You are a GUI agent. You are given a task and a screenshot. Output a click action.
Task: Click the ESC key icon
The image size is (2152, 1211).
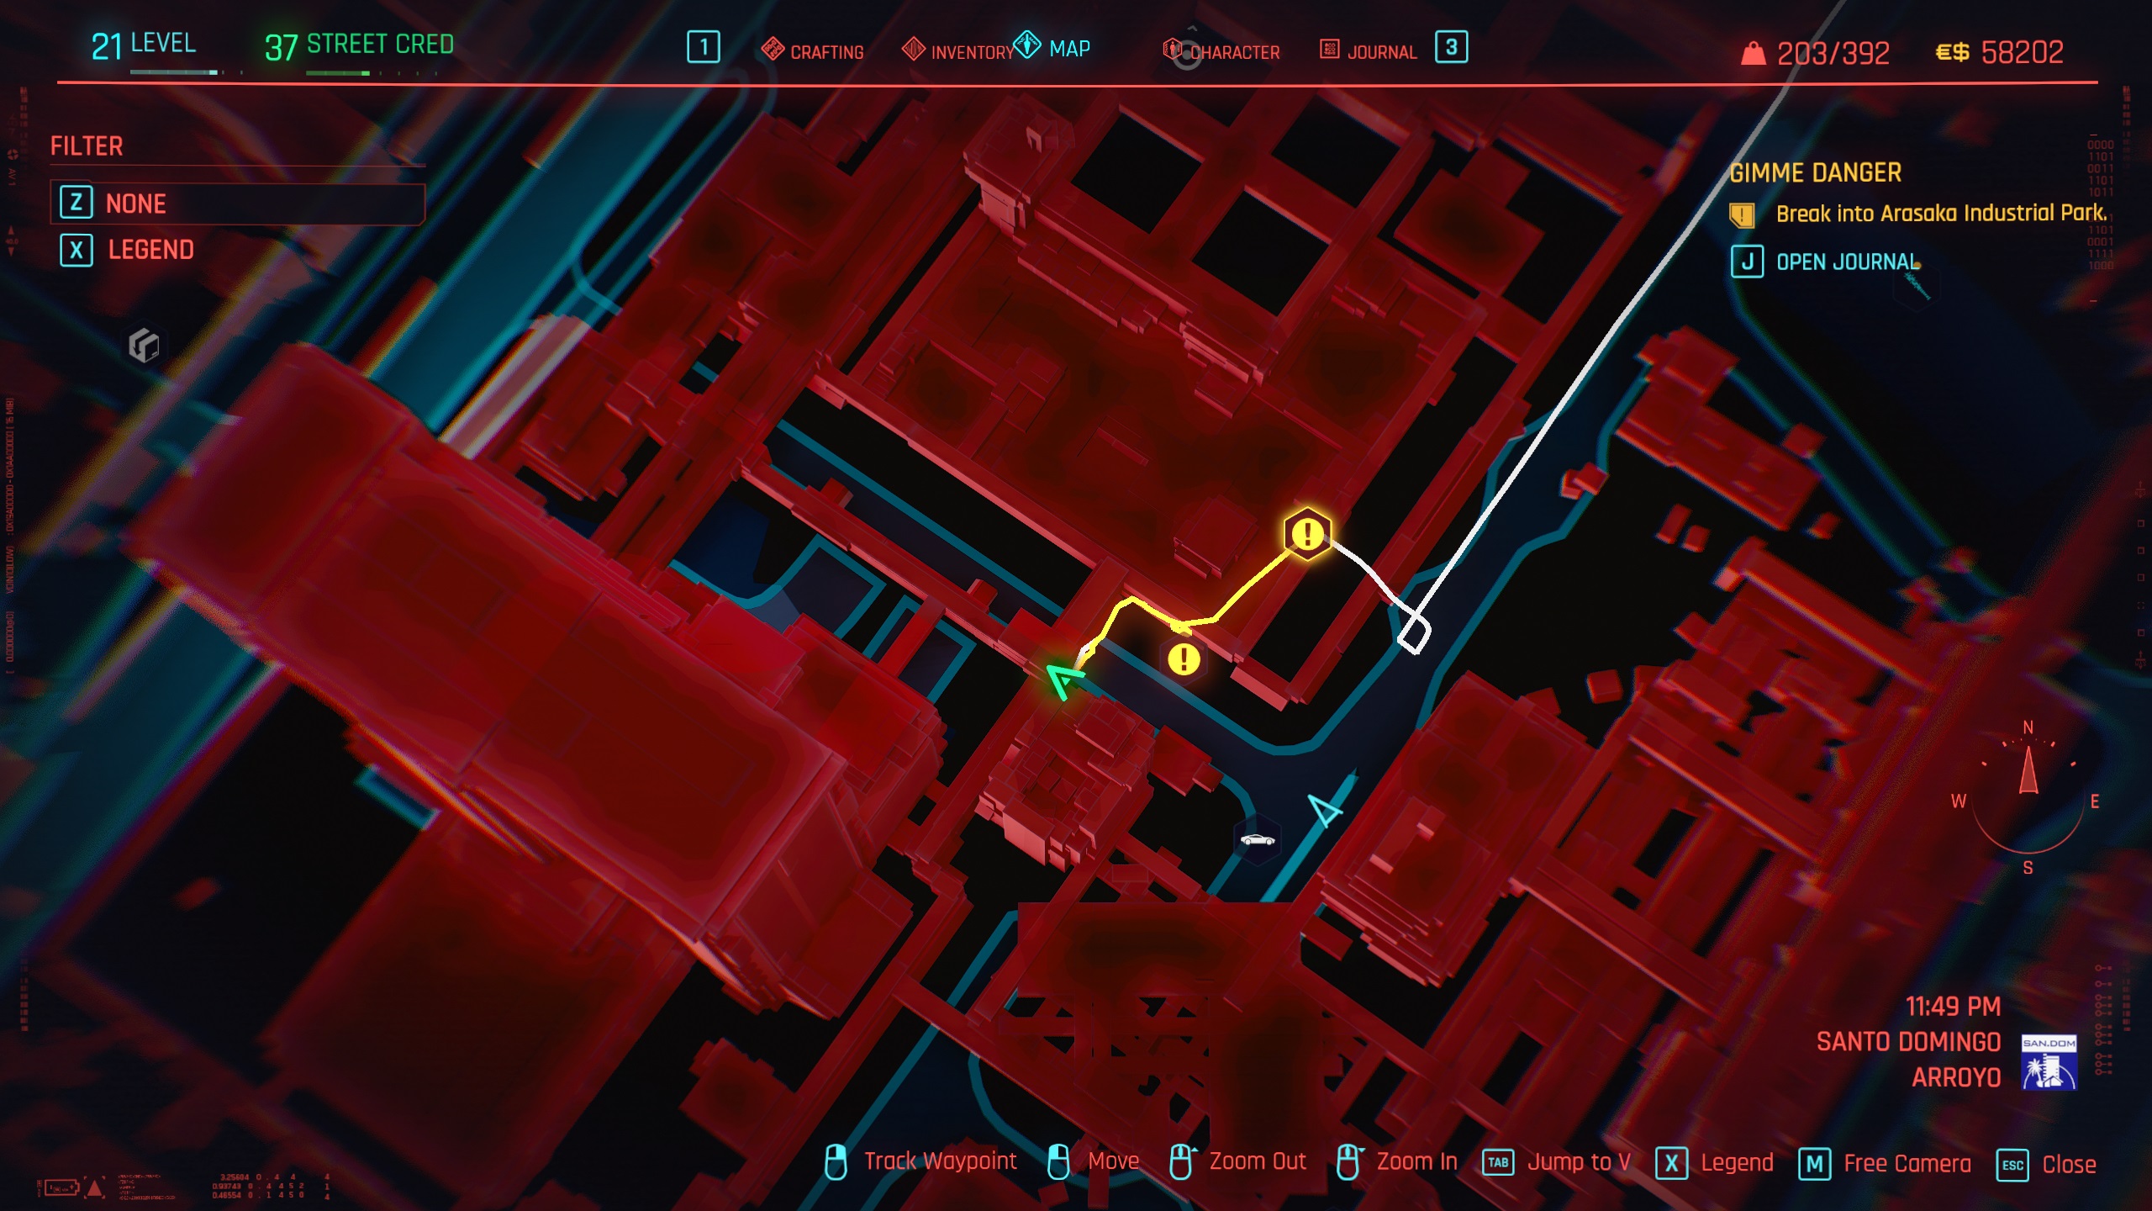click(x=2012, y=1166)
